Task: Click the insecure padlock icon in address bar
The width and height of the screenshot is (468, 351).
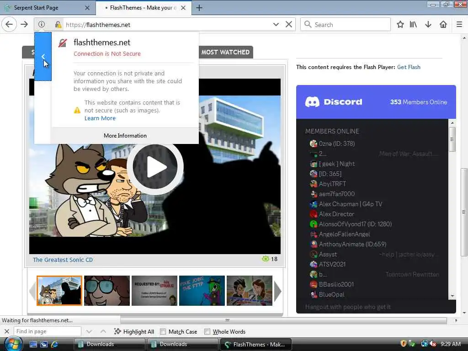Action: [58, 25]
